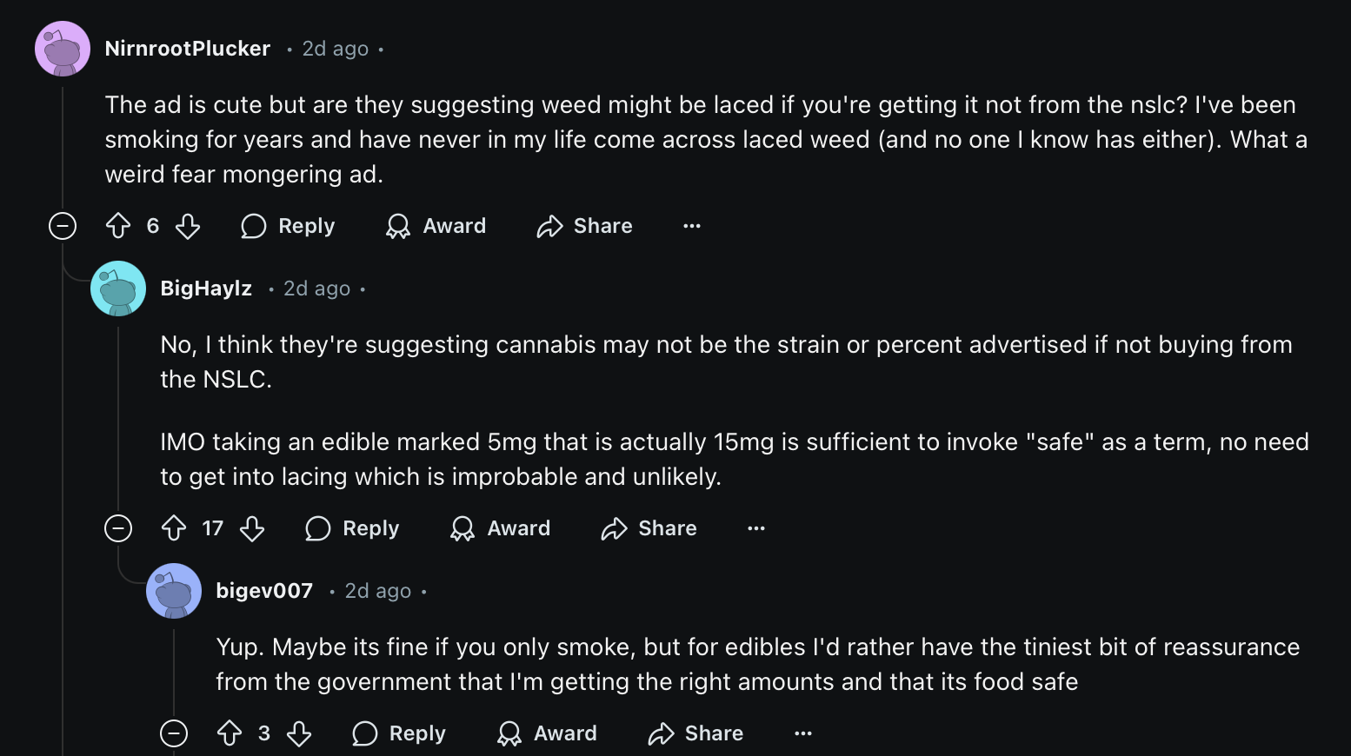This screenshot has width=1351, height=756.
Task: Downvote bigev007's comment
Action: pyautogui.click(x=299, y=733)
